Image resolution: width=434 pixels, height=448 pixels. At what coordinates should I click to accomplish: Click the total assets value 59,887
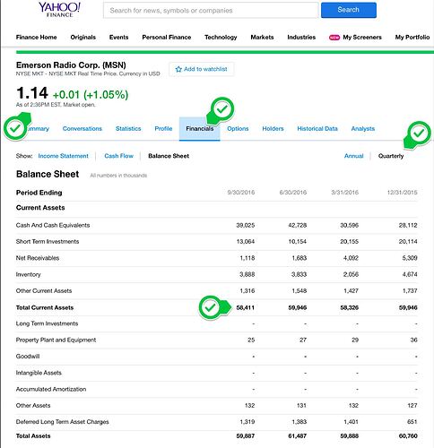[246, 436]
